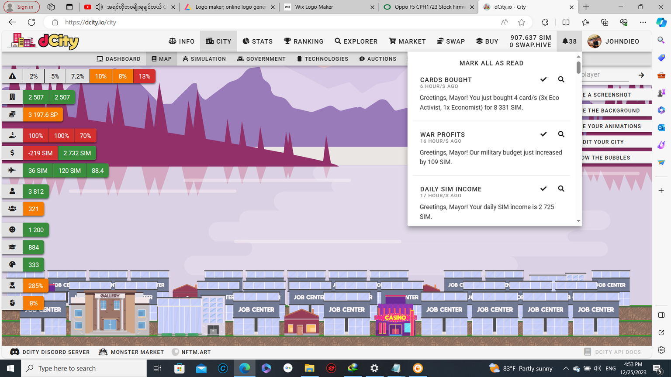The image size is (671, 377).
Task: Click the fist crime stat icon
Action: [x=12, y=303]
